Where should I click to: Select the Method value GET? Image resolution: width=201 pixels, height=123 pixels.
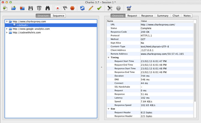pos(143,39)
